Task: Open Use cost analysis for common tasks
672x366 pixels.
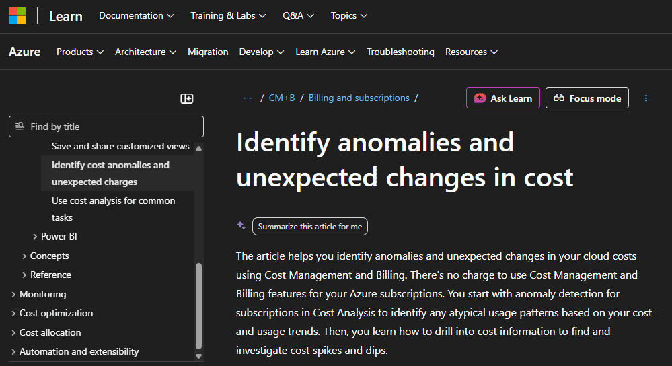Action: (x=113, y=209)
